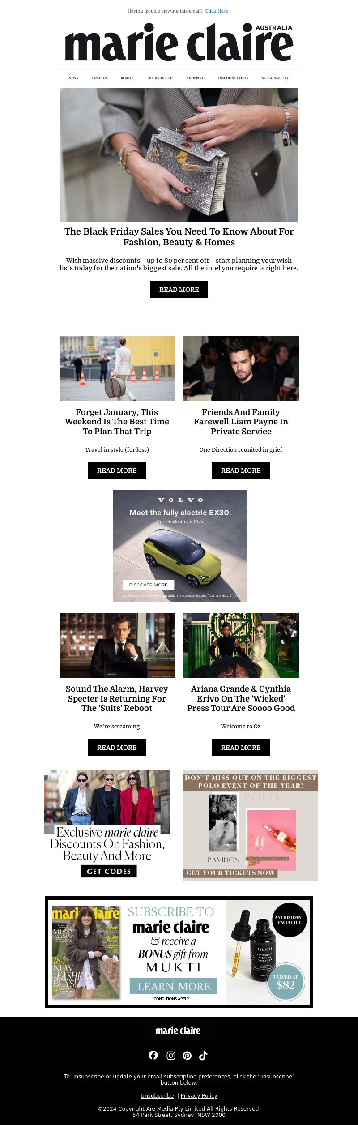This screenshot has width=358, height=1125.
Task: Select the Fashion menu item
Action: [99, 78]
